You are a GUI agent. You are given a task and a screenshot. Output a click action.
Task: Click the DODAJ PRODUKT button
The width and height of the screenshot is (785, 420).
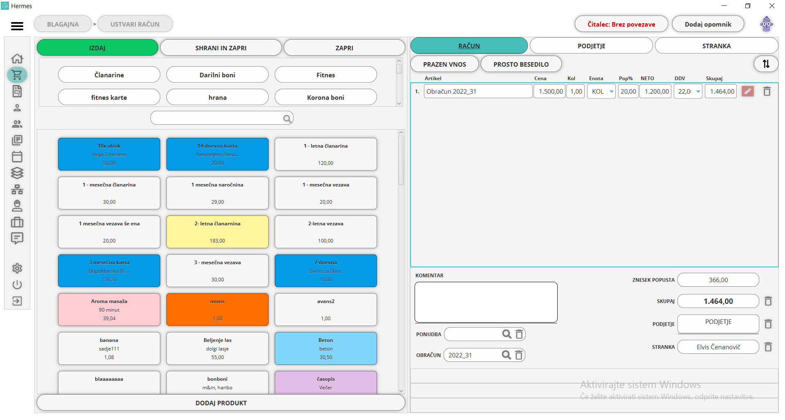pos(221,403)
